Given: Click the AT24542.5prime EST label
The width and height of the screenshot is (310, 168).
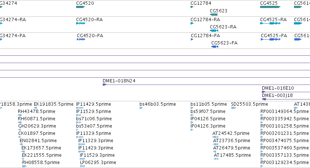Looking at the screenshot, I should tap(231, 133).
